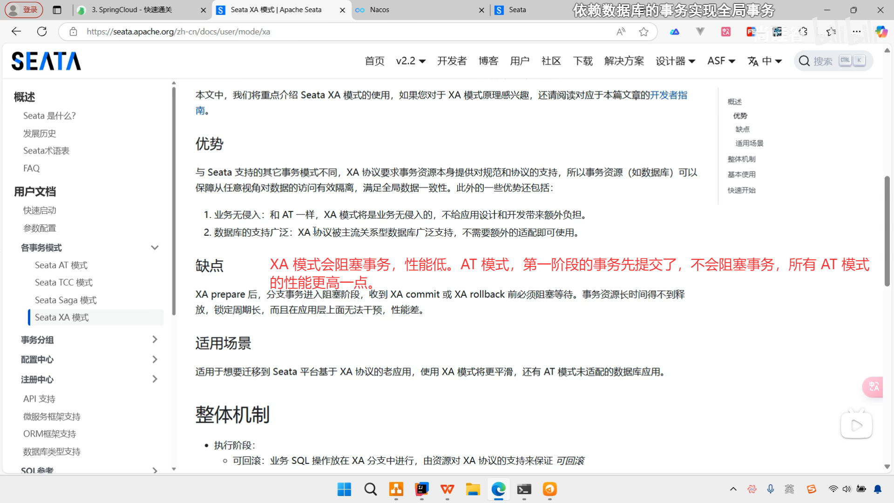Open the read aloud icon in address bar
The width and height of the screenshot is (894, 503).
pyautogui.click(x=621, y=32)
